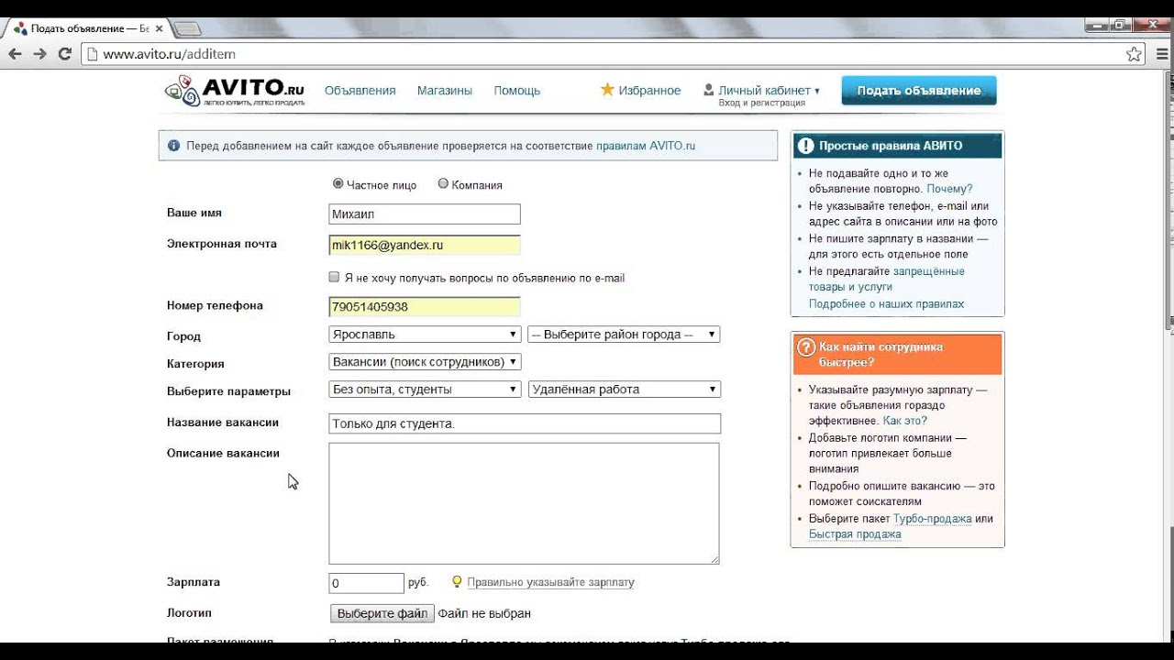Open 'правилам AVITO.ru' link
Screen dimensions: 1174x660
(646, 146)
